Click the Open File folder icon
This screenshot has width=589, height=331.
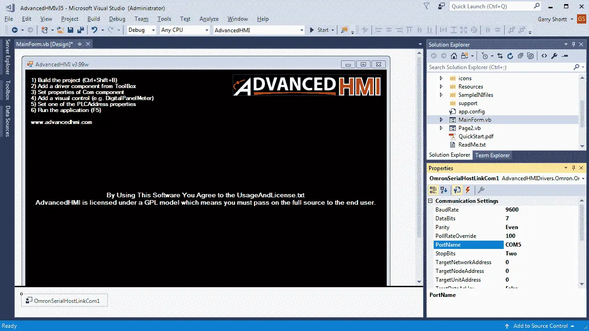point(60,30)
